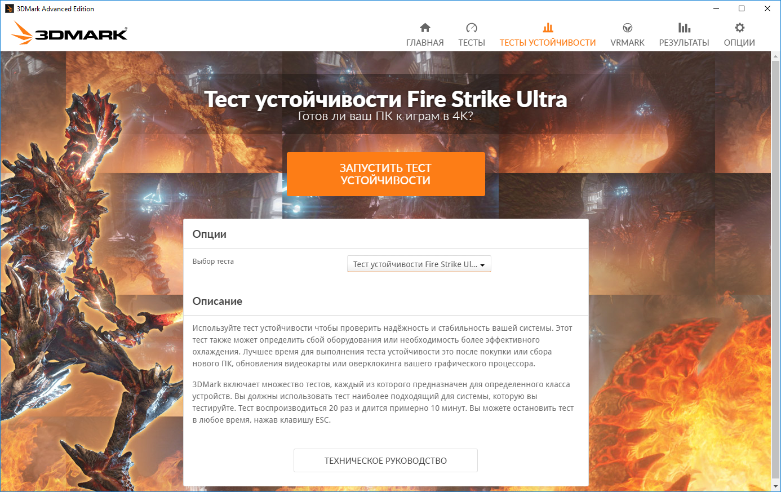
Task: Open the Выбор теста dropdown
Action: (x=419, y=264)
